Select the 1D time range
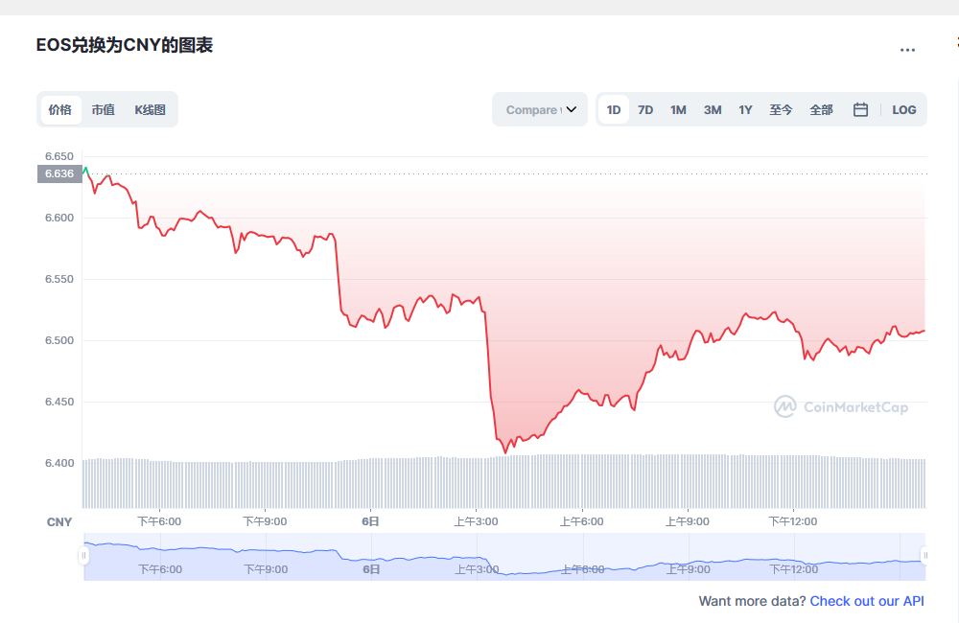The width and height of the screenshot is (959, 623). [x=614, y=110]
